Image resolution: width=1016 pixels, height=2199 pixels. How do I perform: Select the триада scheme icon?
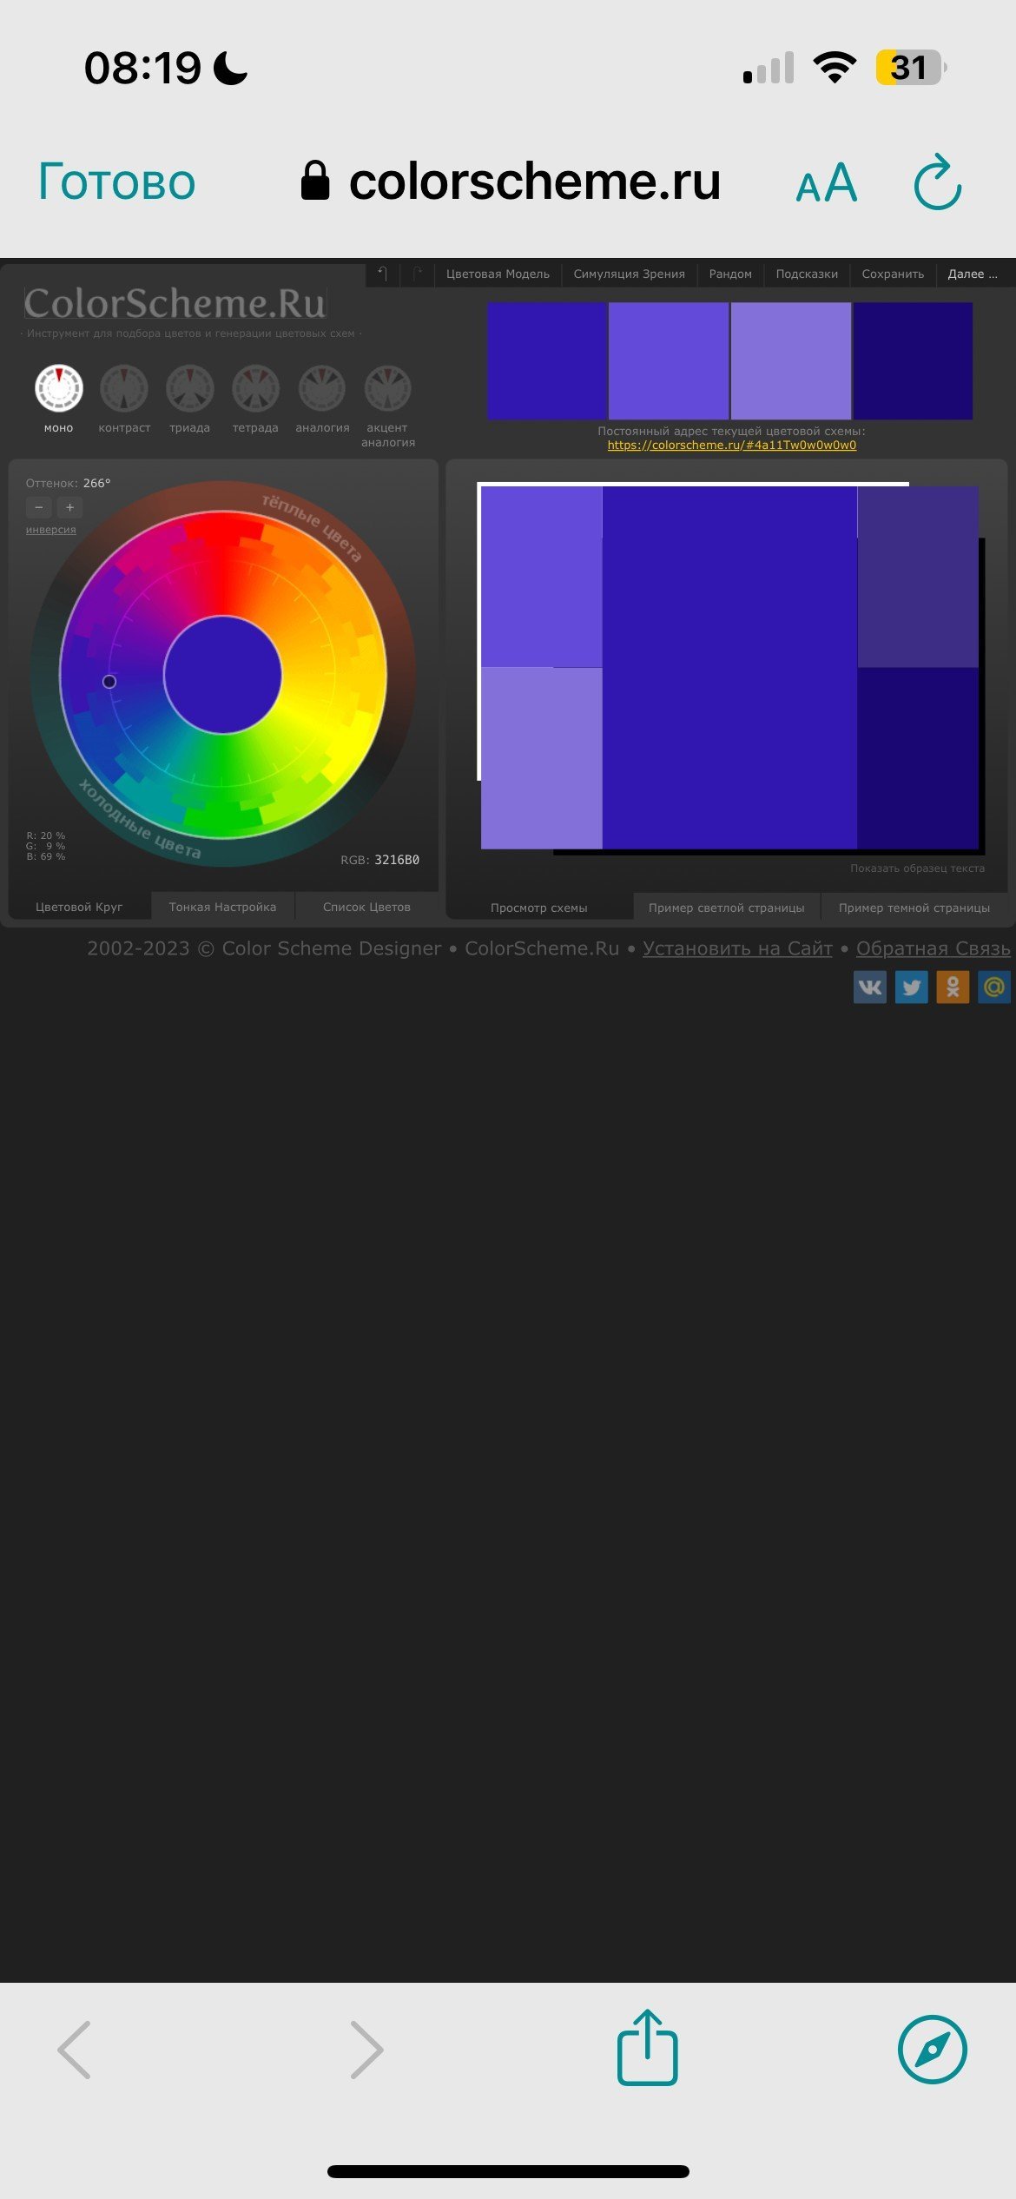click(x=189, y=387)
